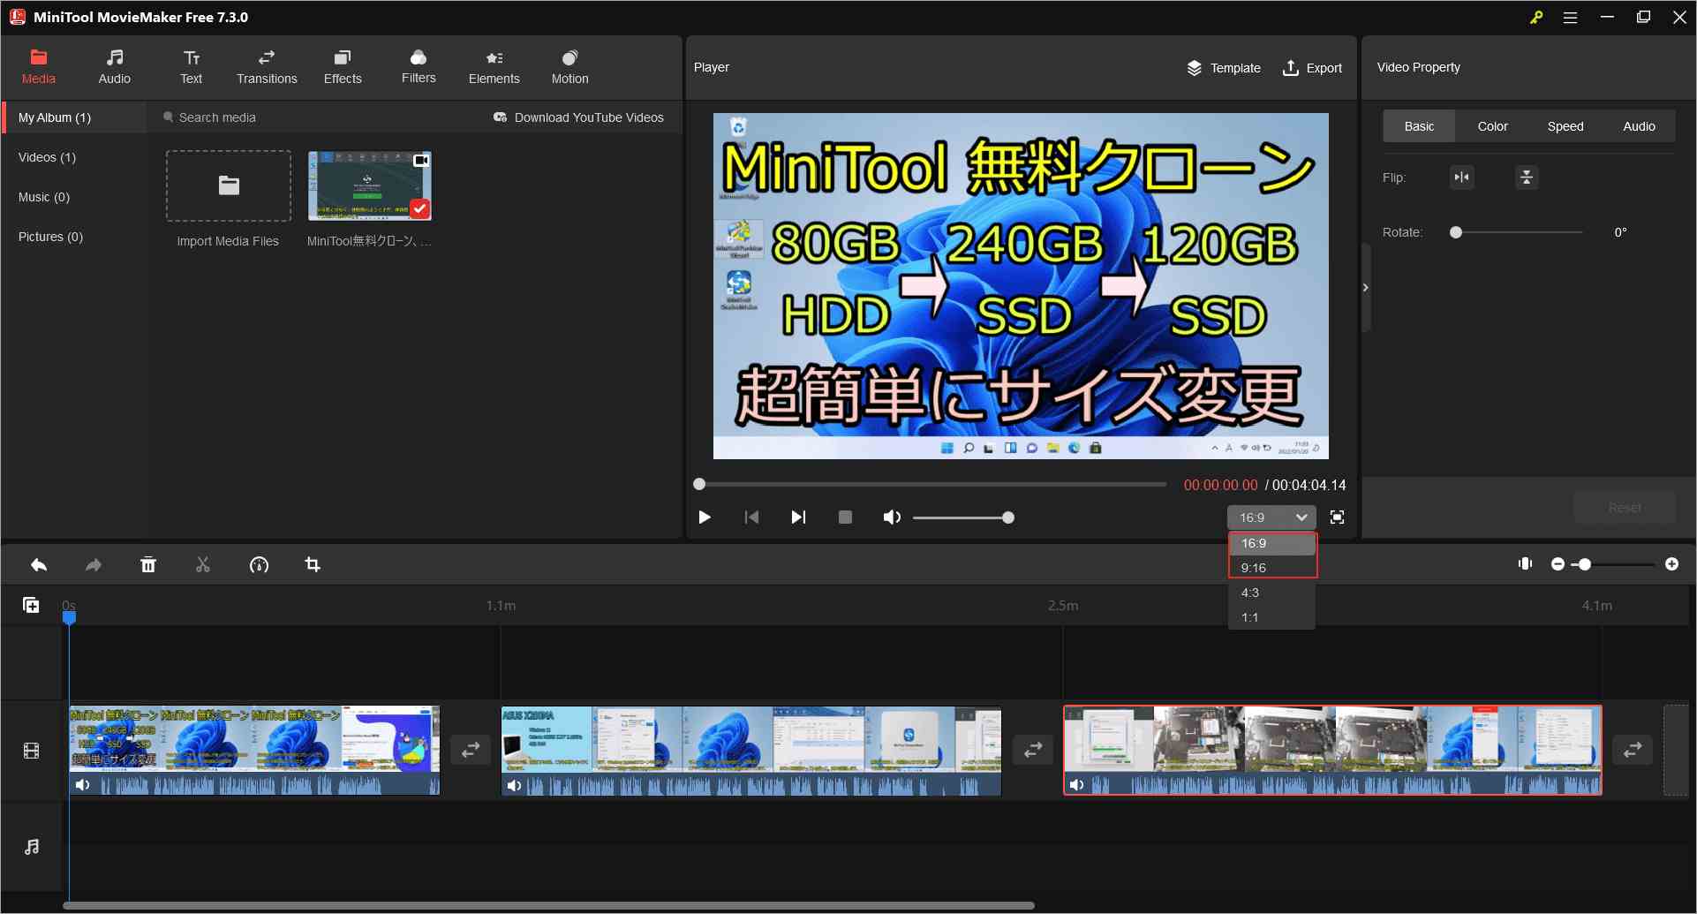Mute audio of the second clip
1697x914 pixels.
pyautogui.click(x=515, y=785)
